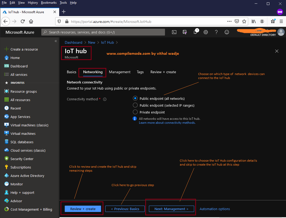This screenshot has height=218, width=286.
Task: Open the Bookmarks menu
Action: pyautogui.click(x=49, y=2)
